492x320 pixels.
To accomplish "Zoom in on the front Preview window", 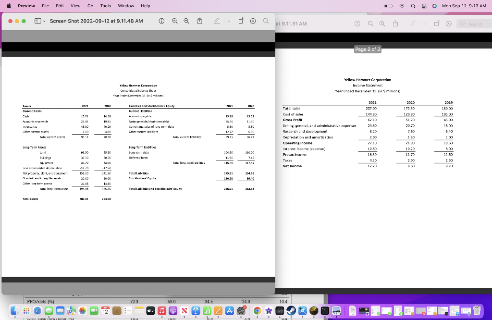I will (x=186, y=21).
